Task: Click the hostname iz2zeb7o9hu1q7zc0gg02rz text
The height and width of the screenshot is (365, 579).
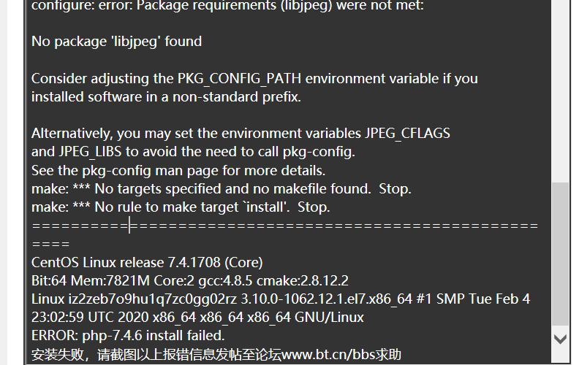Action: (153, 299)
